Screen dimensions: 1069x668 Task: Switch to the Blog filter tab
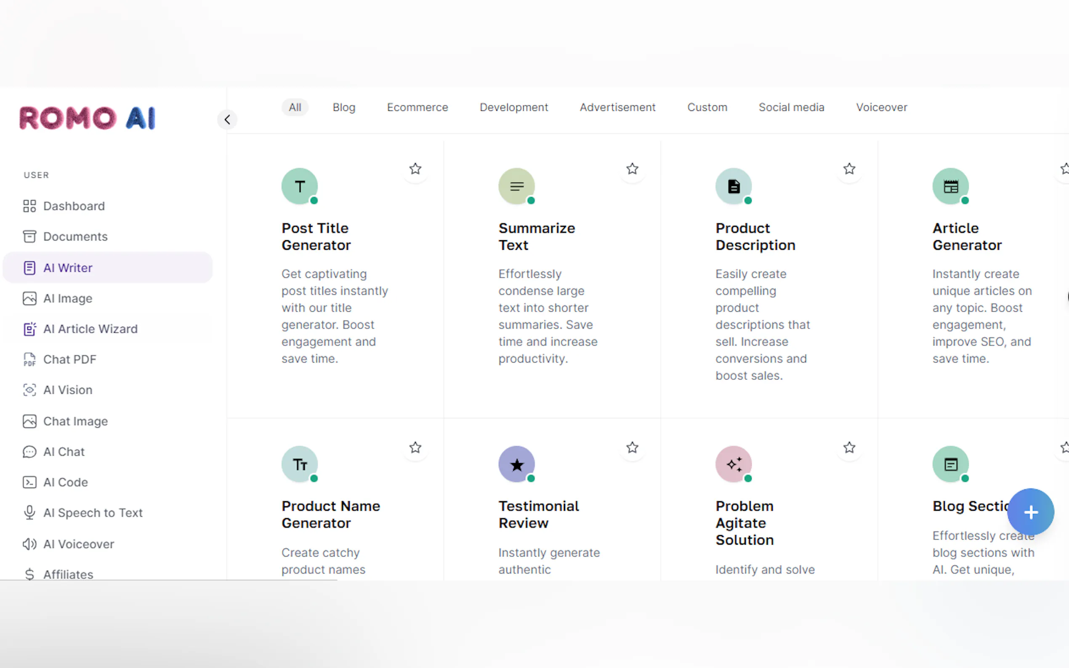[x=343, y=107]
